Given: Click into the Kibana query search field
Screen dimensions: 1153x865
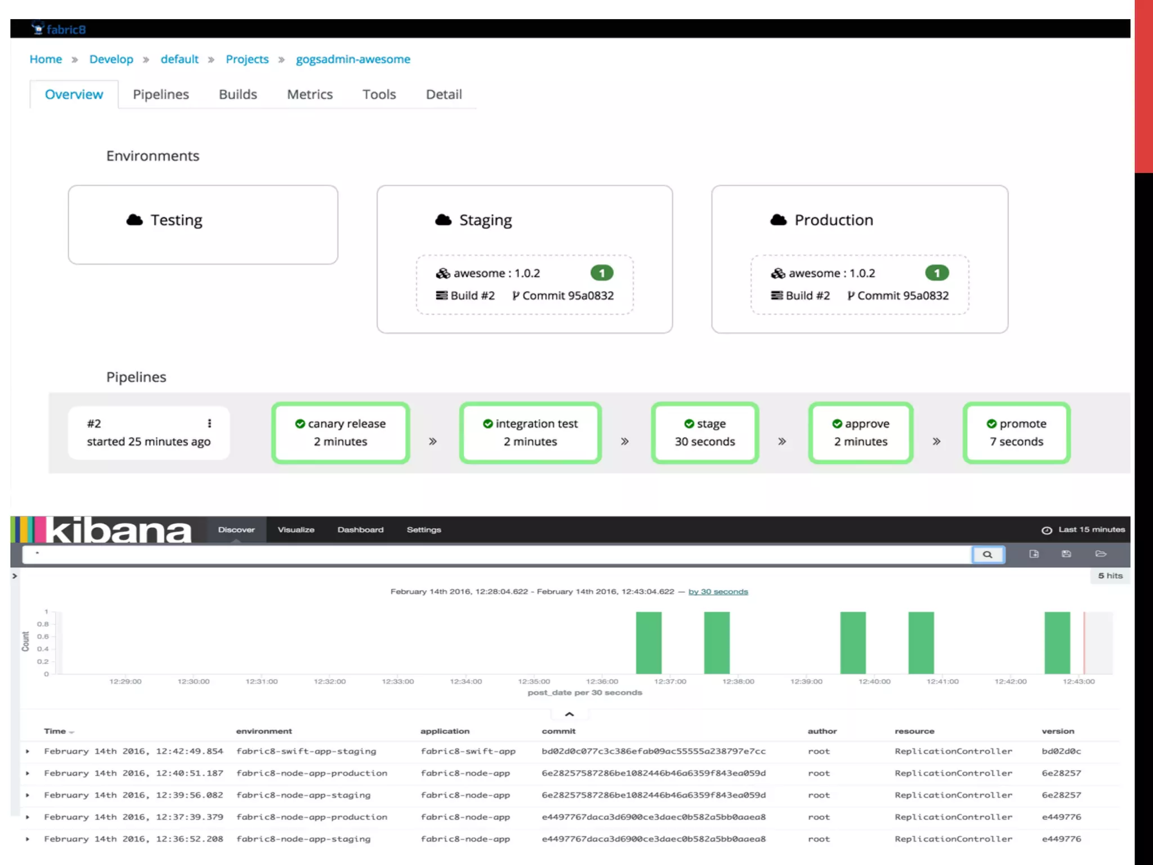Looking at the screenshot, I should point(495,555).
